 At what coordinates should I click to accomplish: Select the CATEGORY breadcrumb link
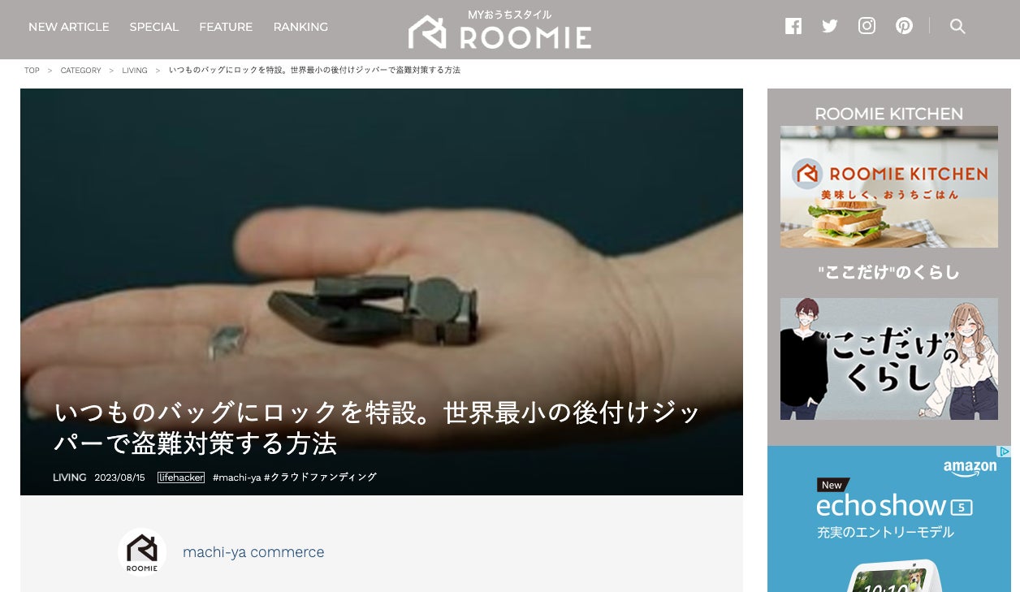[x=81, y=71]
